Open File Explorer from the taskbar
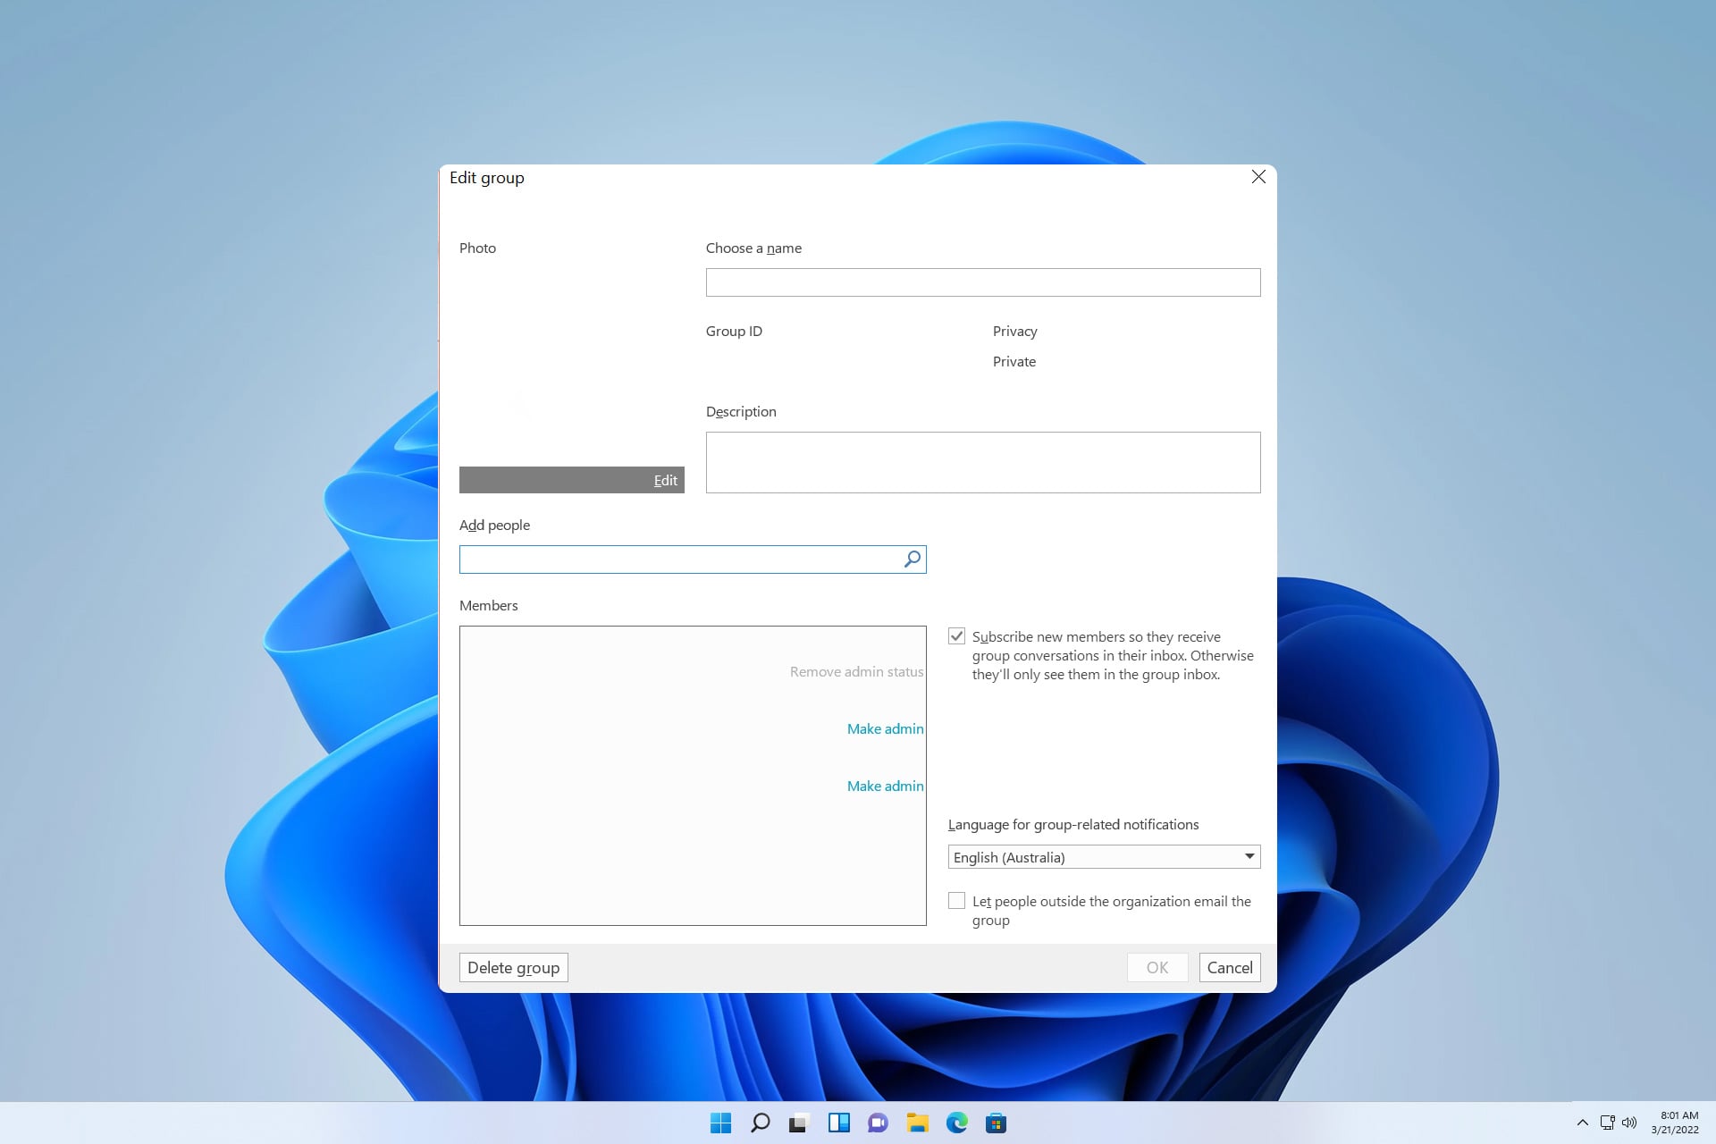 point(917,1123)
